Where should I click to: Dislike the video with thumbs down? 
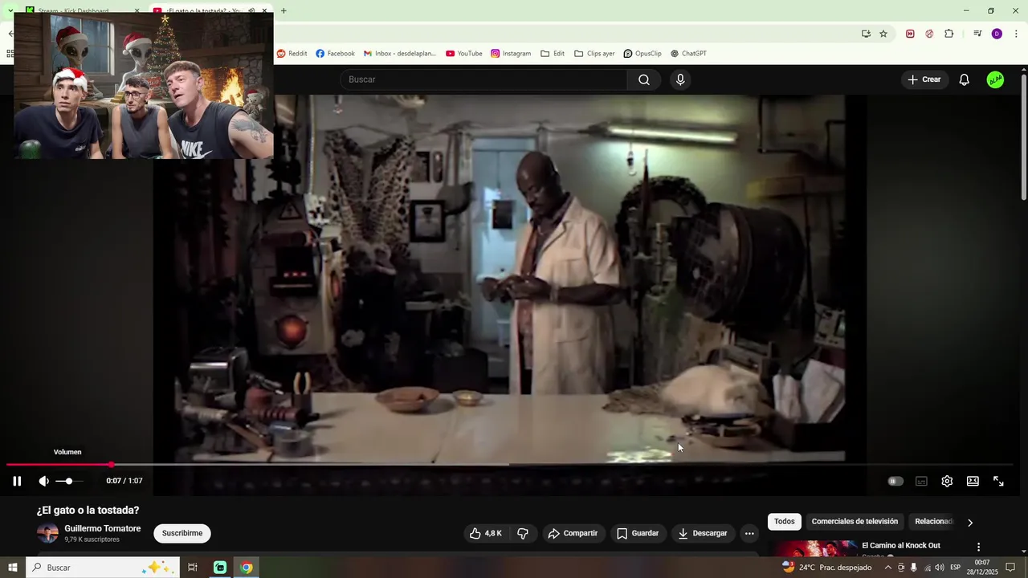click(523, 533)
